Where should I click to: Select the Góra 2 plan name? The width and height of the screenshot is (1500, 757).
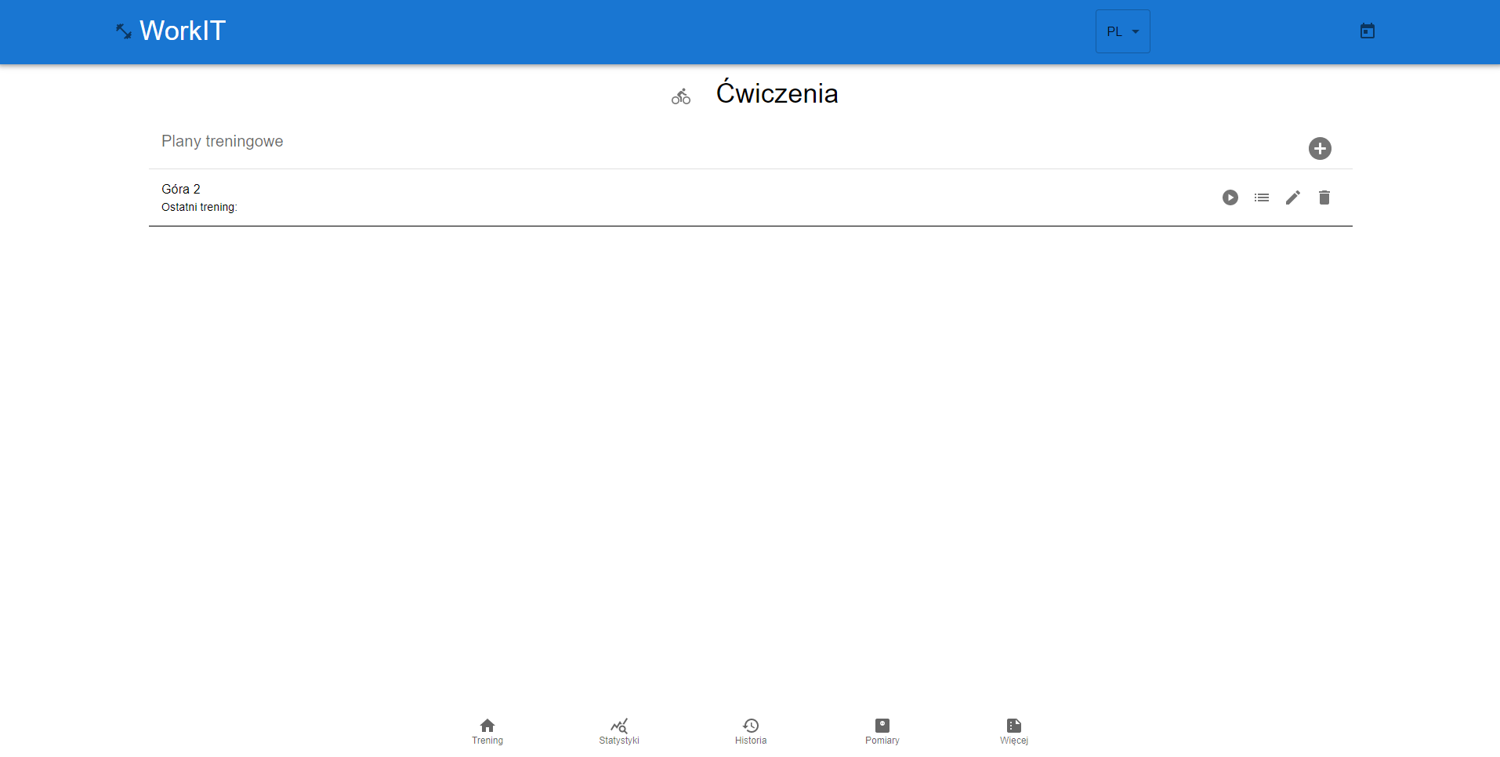[181, 189]
